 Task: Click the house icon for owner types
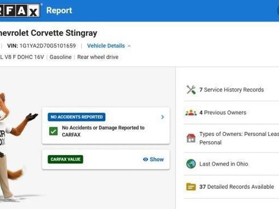[191, 138]
